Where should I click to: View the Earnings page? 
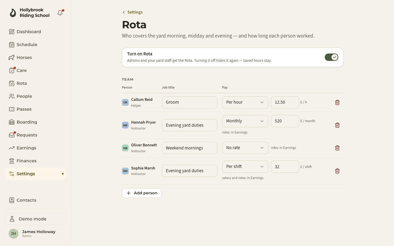[35, 148]
